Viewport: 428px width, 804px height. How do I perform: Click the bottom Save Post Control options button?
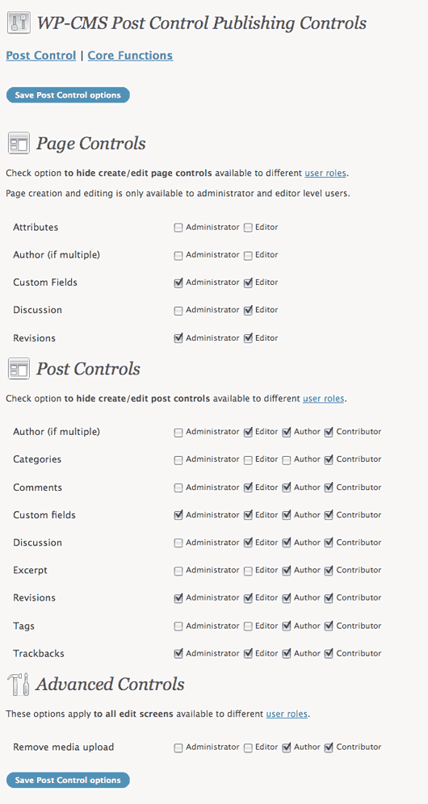[x=68, y=780]
